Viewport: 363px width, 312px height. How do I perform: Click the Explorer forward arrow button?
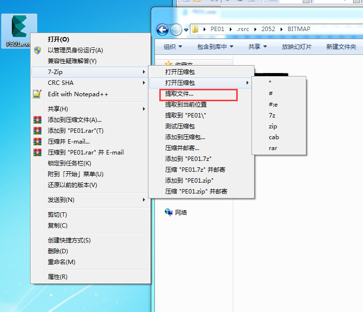point(176,30)
